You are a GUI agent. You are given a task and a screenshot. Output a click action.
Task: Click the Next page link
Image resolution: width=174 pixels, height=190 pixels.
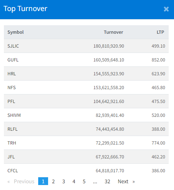(x=126, y=181)
